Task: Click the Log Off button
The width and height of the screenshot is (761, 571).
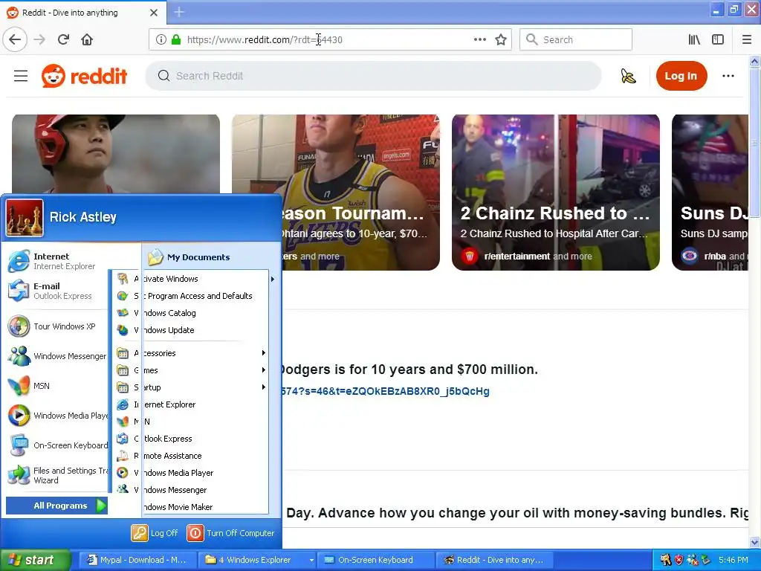Action: pos(155,532)
